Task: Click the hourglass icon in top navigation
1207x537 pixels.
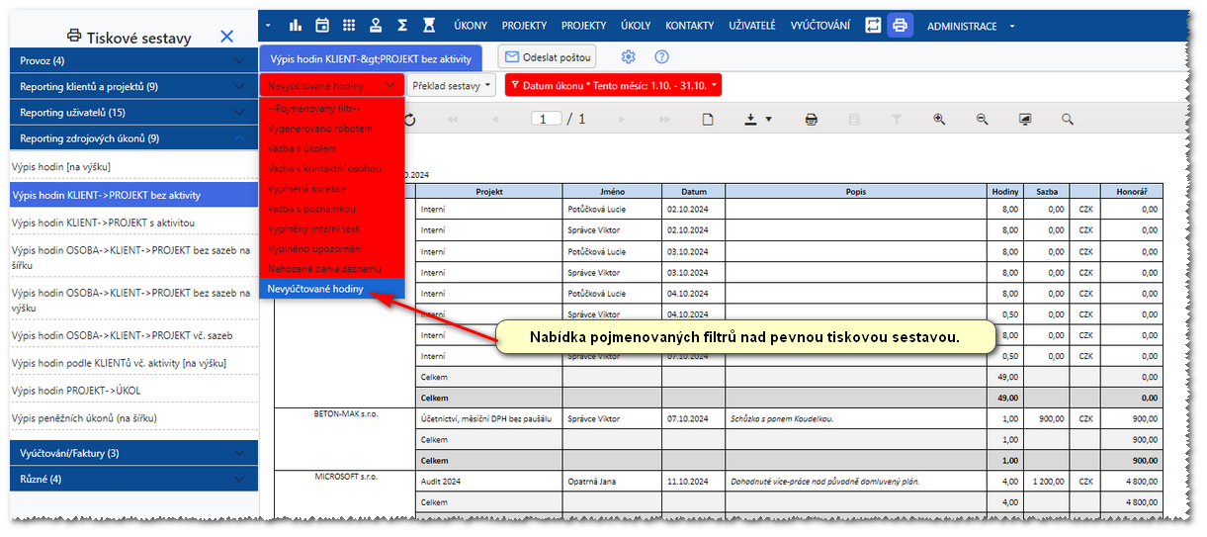Action: click(429, 26)
